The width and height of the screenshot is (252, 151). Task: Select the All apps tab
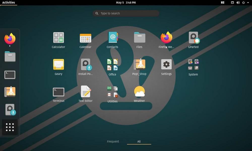tap(139, 141)
